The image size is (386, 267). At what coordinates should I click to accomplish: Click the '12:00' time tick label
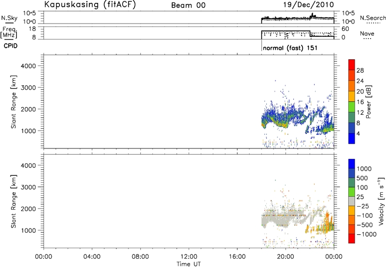pos(189,257)
